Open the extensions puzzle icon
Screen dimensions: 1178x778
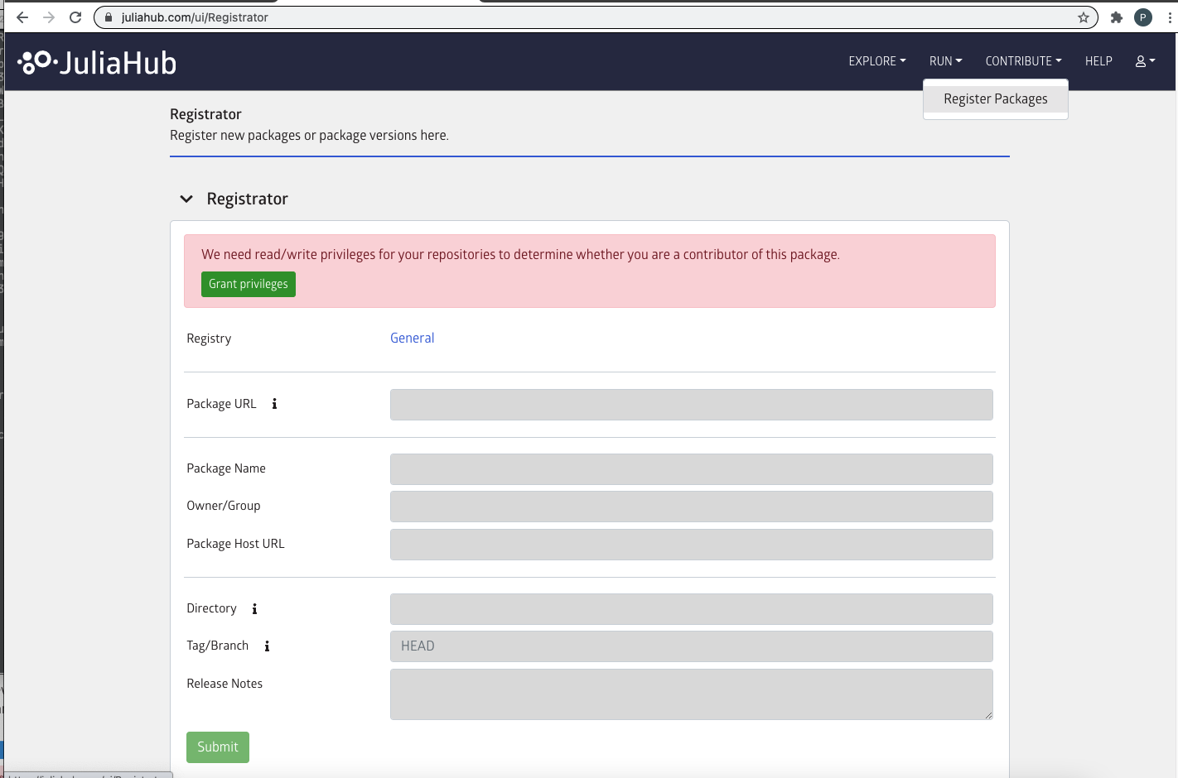click(x=1117, y=17)
